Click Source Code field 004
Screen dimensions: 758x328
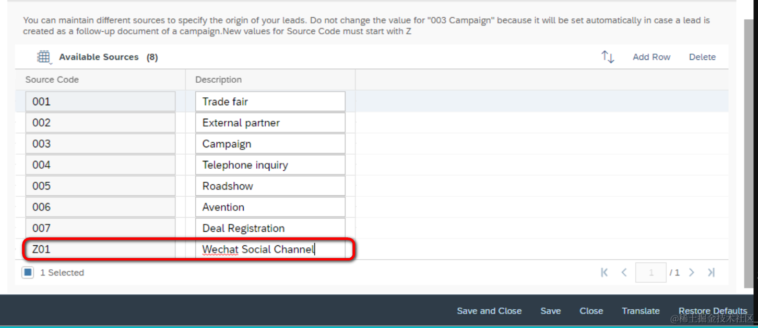pos(100,165)
